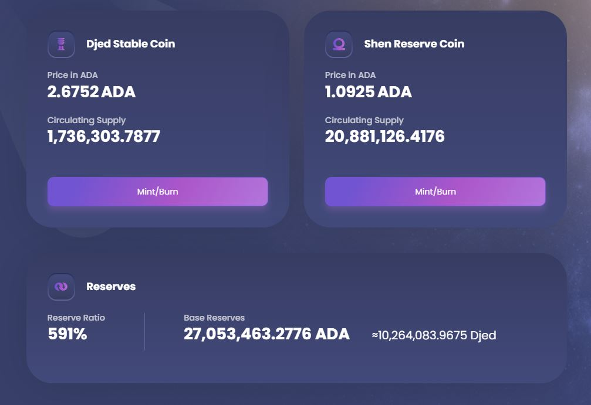Click the Djed Stable Coin tower icon
The image size is (591, 405).
pos(61,45)
